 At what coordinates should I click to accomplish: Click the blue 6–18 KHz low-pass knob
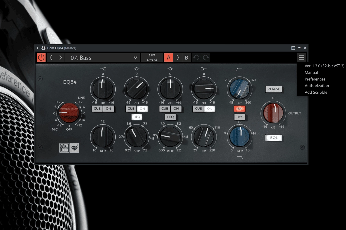(x=239, y=137)
